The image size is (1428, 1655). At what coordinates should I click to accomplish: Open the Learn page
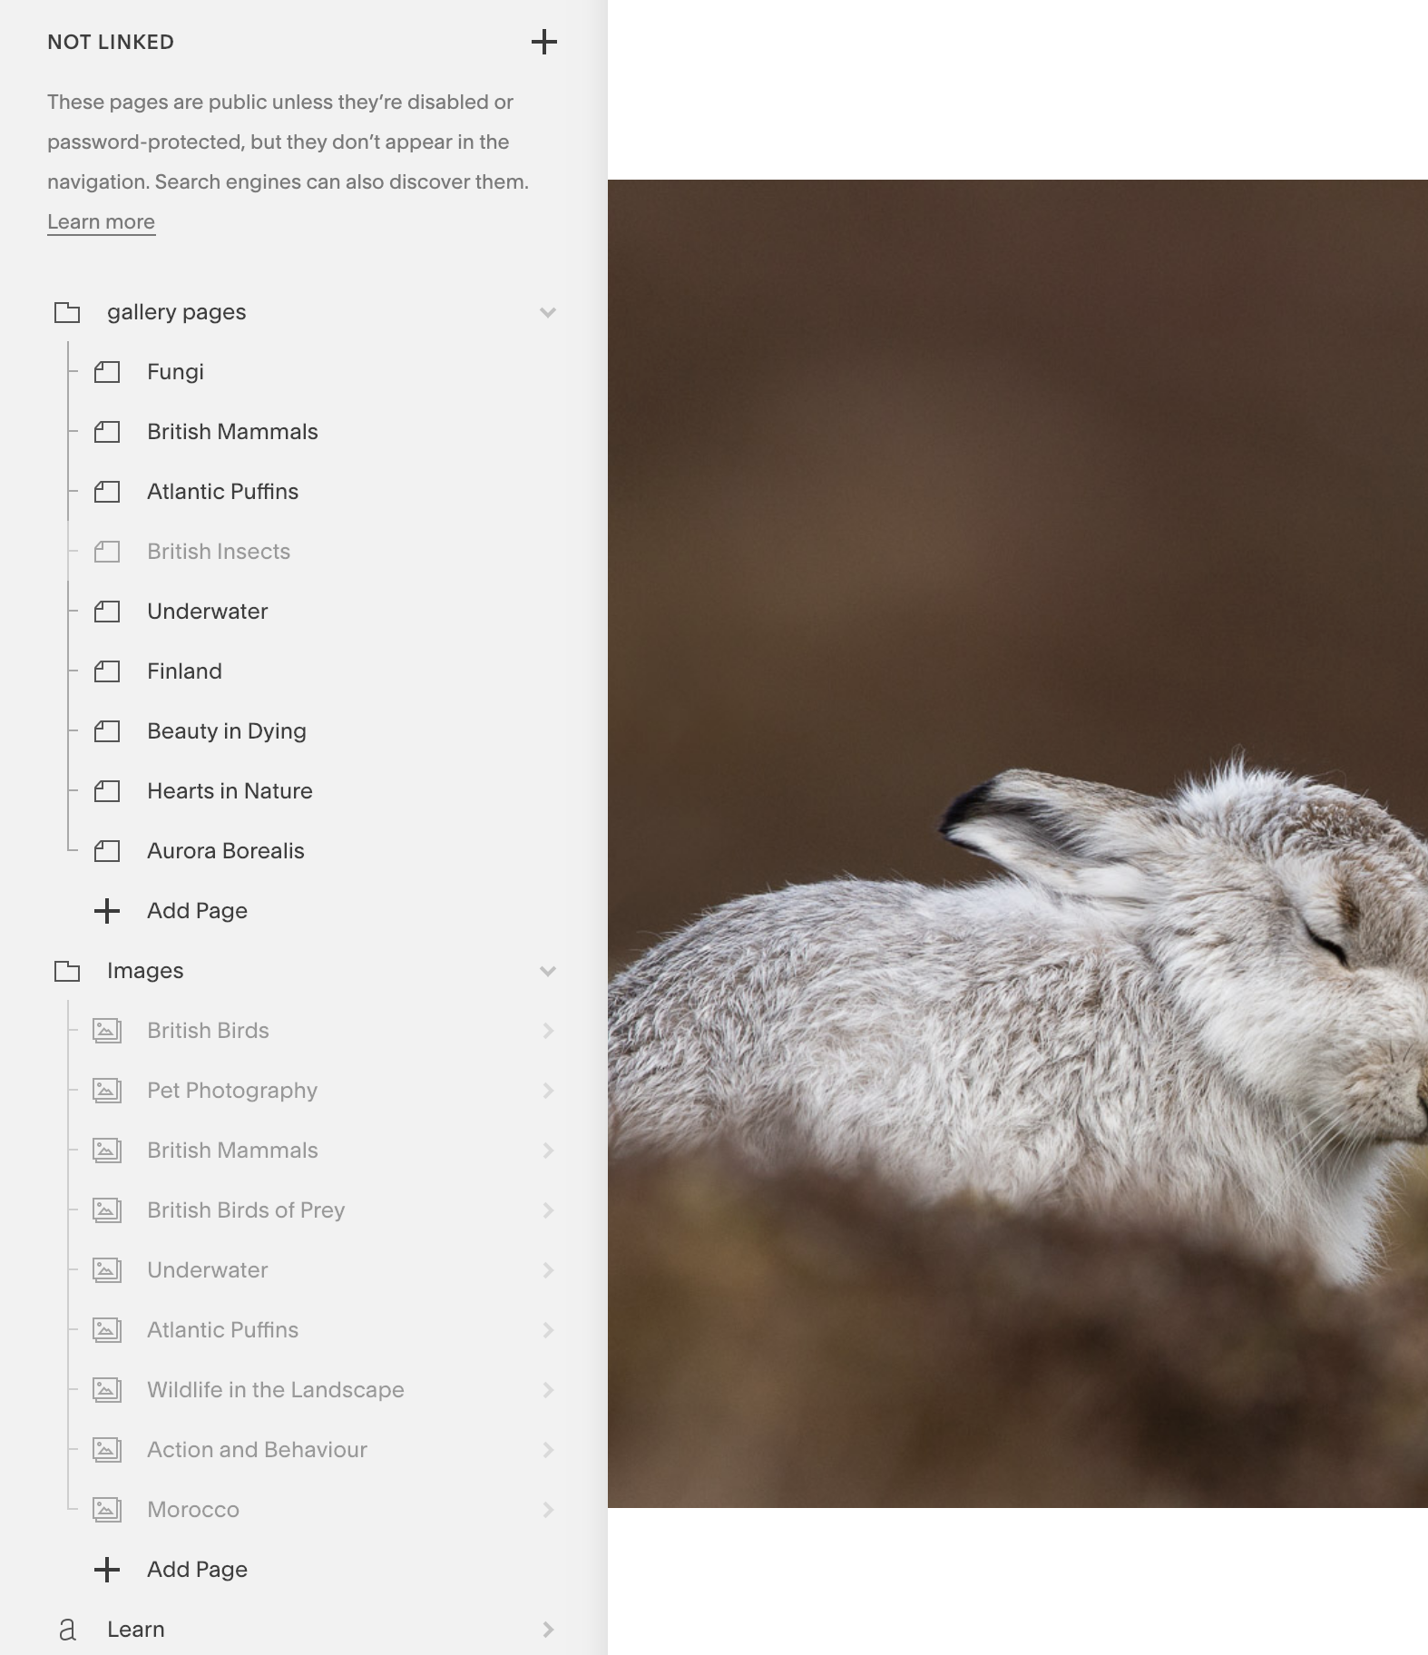click(x=136, y=1630)
